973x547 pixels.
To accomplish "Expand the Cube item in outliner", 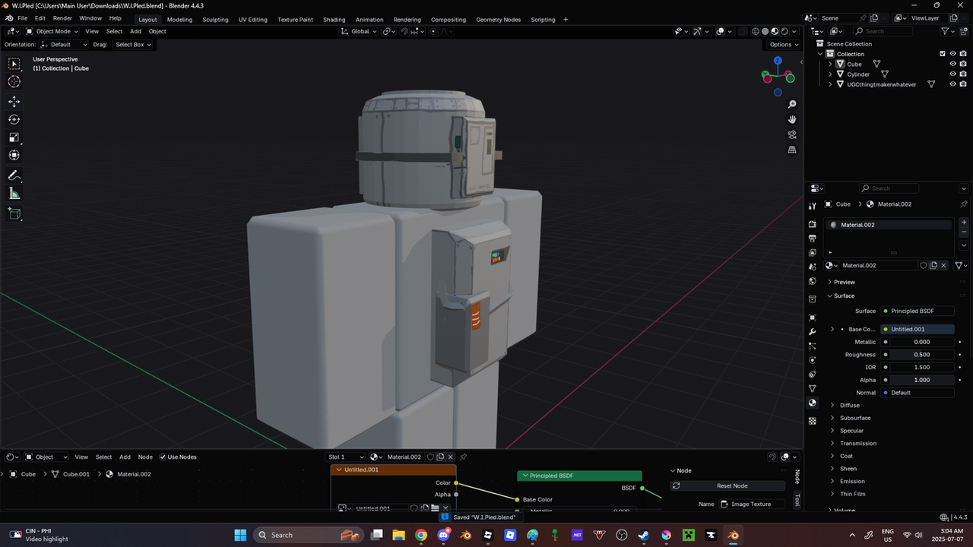I will coord(830,64).
